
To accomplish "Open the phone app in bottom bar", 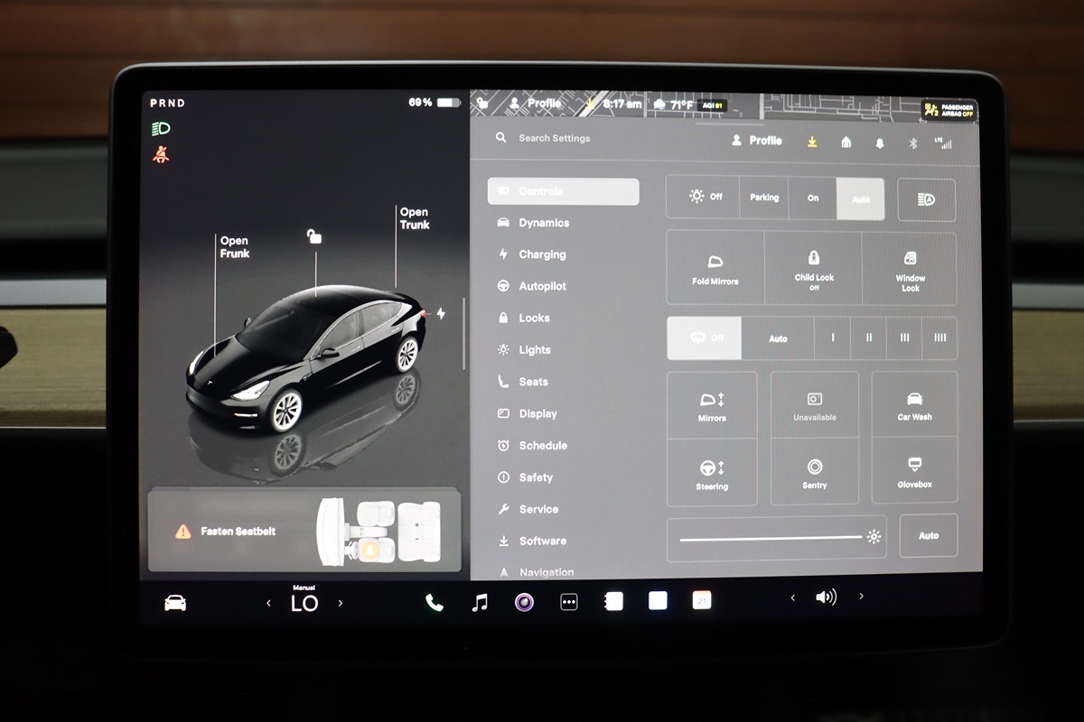I will click(x=435, y=603).
